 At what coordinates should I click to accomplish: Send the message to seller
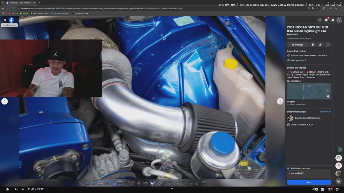click(x=309, y=182)
